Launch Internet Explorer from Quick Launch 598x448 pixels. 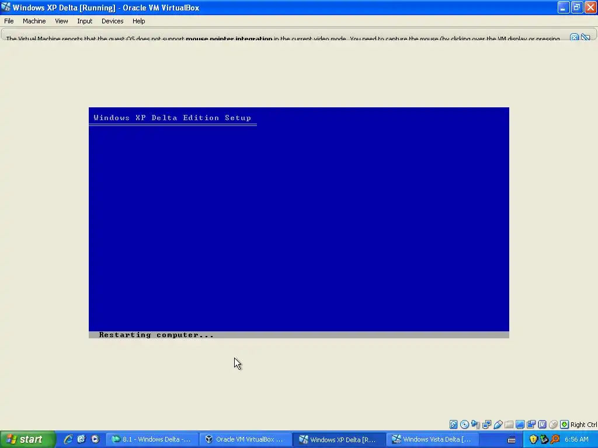click(x=68, y=439)
